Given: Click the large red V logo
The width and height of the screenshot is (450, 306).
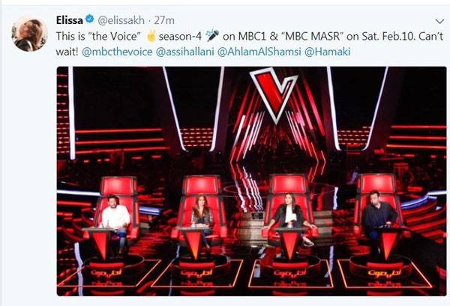Looking at the screenshot, I should pyautogui.click(x=273, y=91).
